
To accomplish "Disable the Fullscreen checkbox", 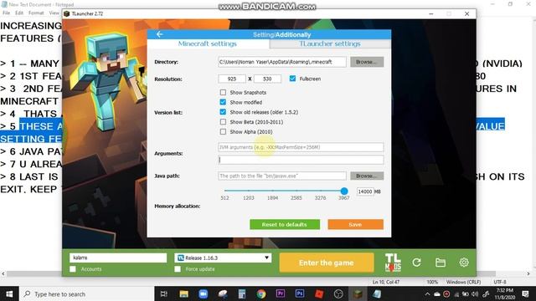I will (x=292, y=79).
